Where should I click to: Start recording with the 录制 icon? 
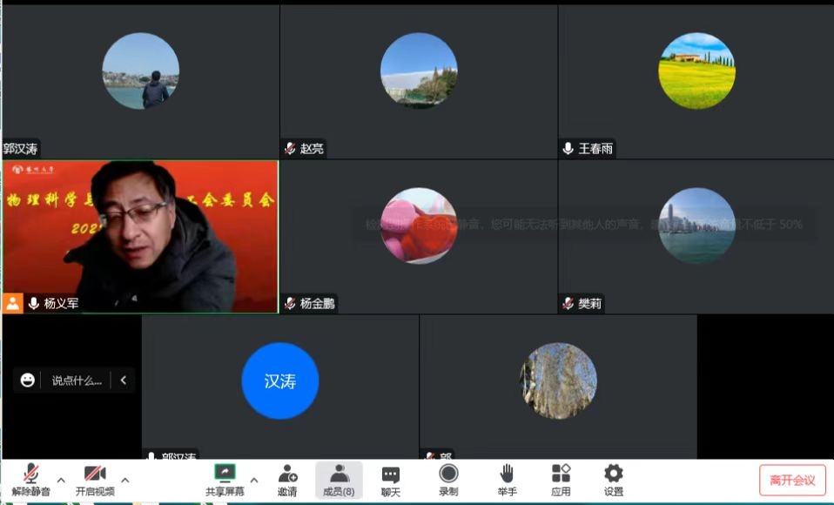point(448,475)
